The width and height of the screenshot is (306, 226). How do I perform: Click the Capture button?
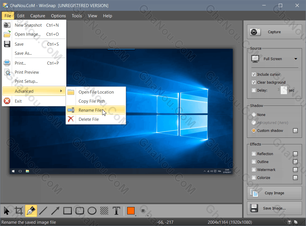(x=274, y=32)
